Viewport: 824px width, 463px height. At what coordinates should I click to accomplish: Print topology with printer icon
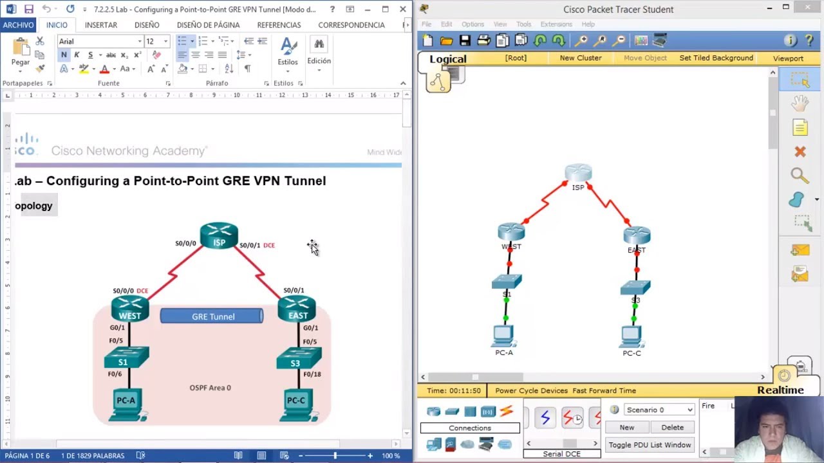pos(483,41)
